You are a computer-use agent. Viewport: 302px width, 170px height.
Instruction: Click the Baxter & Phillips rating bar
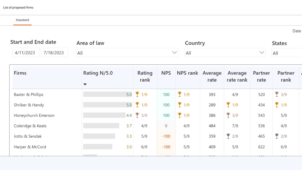(x=105, y=95)
